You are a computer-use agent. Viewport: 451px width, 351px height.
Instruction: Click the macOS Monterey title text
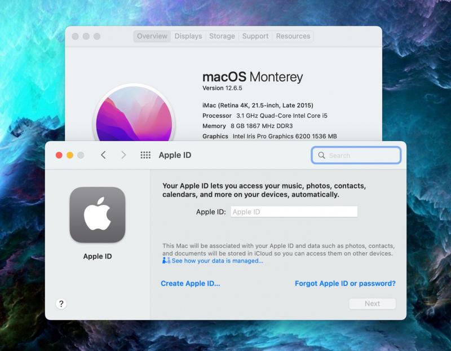[253, 77]
